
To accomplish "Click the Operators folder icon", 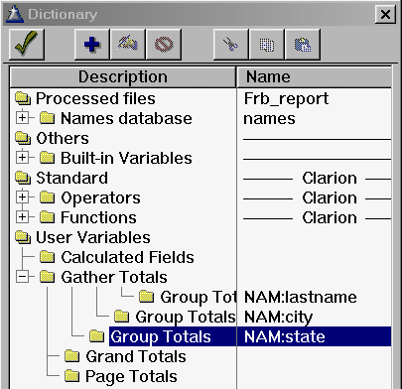I will coord(48,197).
